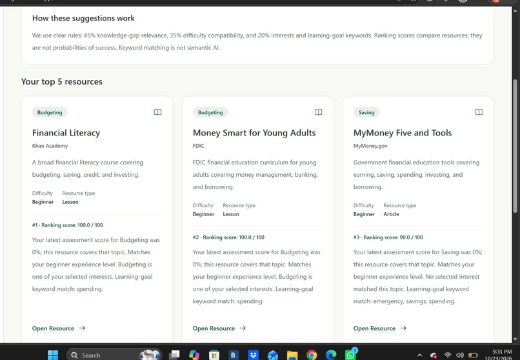This screenshot has width=520, height=360.
Task: Show hidden system tray icons
Action: tap(419, 355)
